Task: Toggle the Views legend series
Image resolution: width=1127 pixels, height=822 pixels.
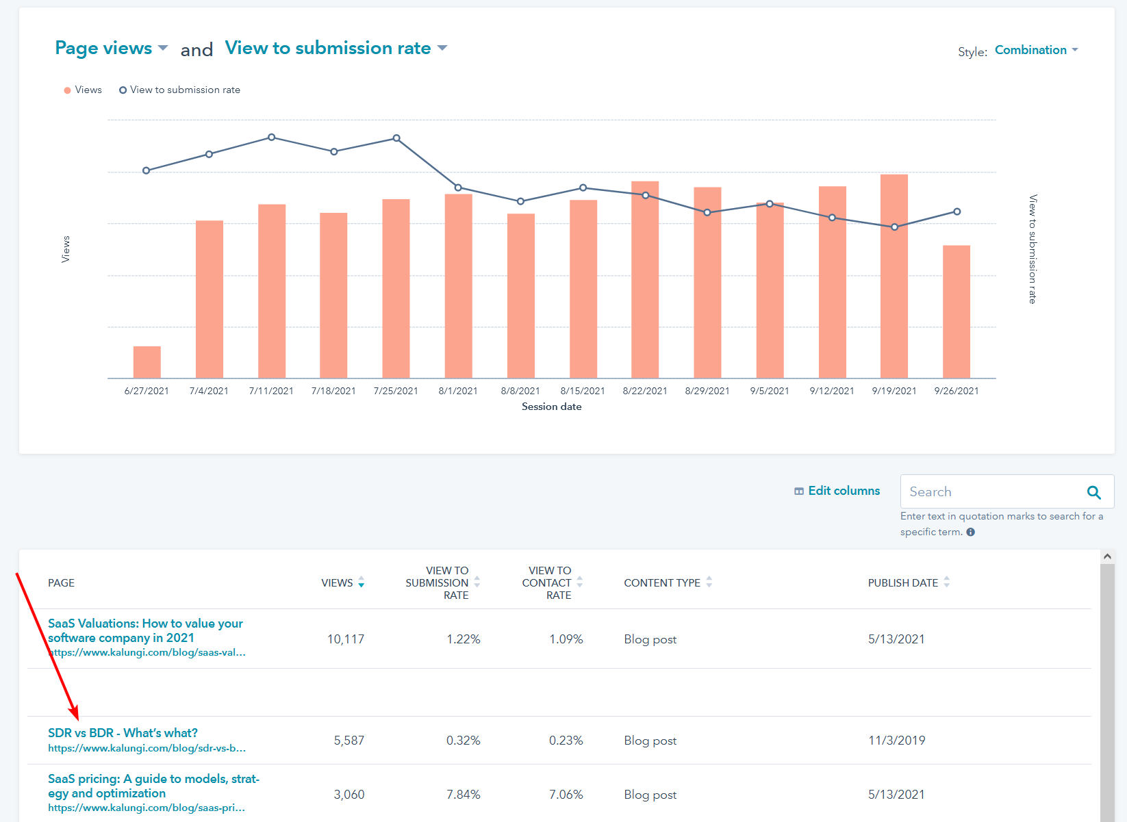Action: pos(83,90)
